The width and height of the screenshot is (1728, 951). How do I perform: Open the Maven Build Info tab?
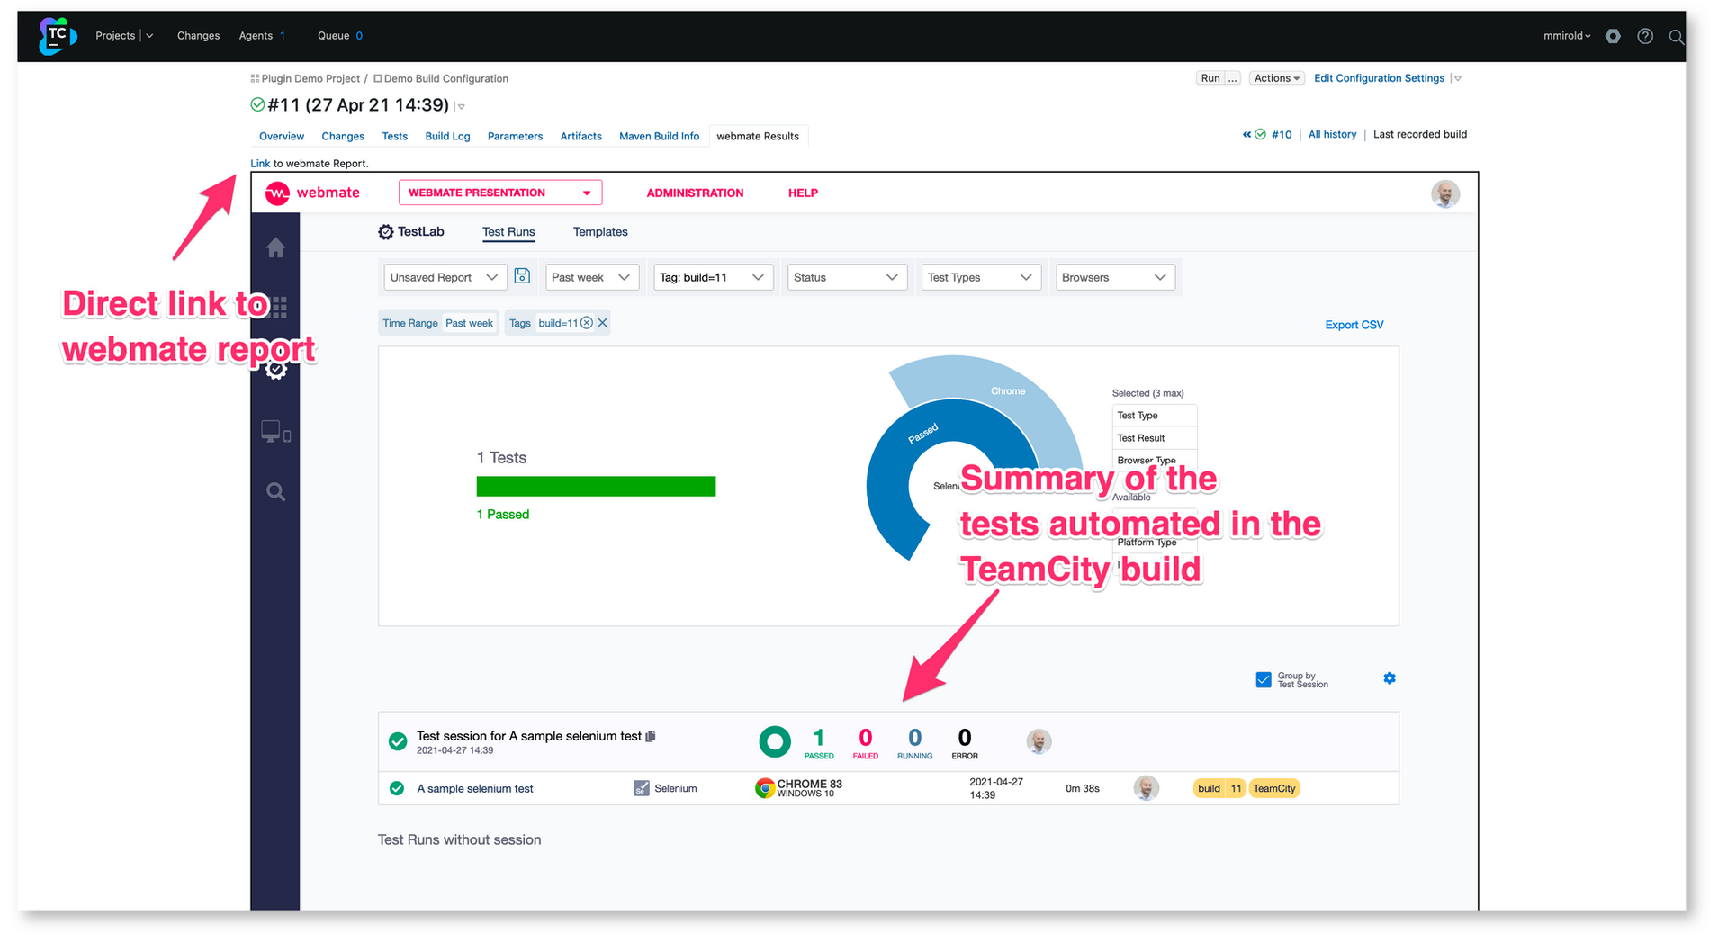tap(659, 137)
